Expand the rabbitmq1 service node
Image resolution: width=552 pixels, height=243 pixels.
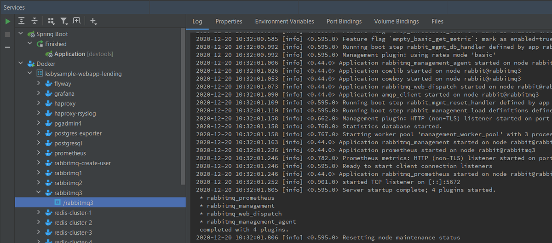coord(39,173)
